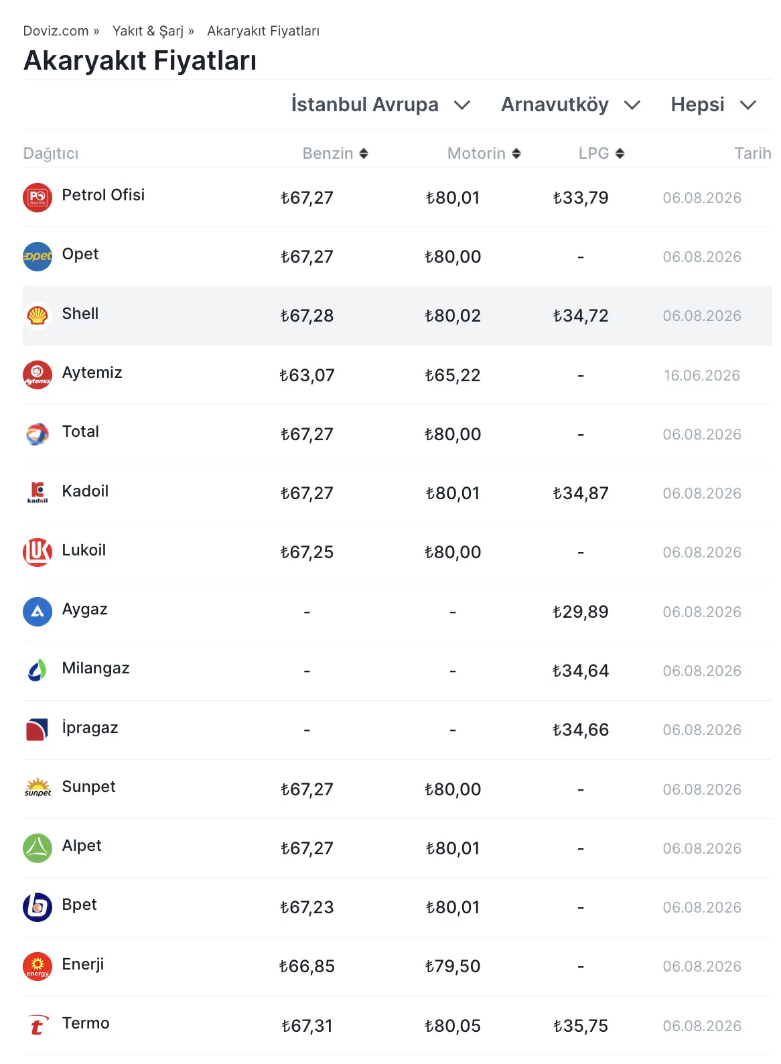Open the İstanbul Avrupa city dropdown

(x=380, y=105)
